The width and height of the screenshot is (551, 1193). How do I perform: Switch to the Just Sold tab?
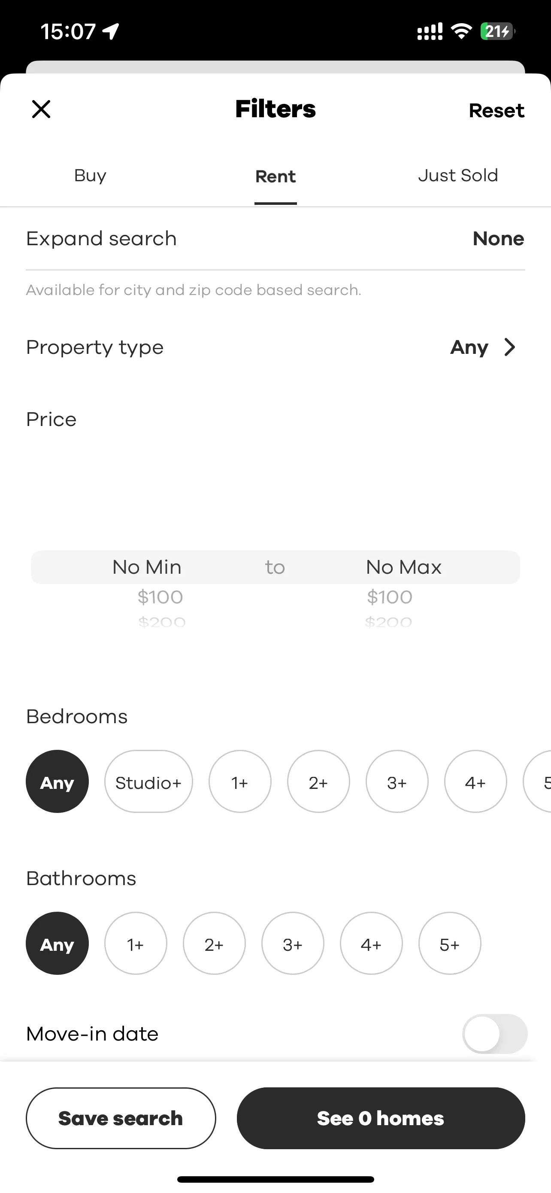point(458,176)
